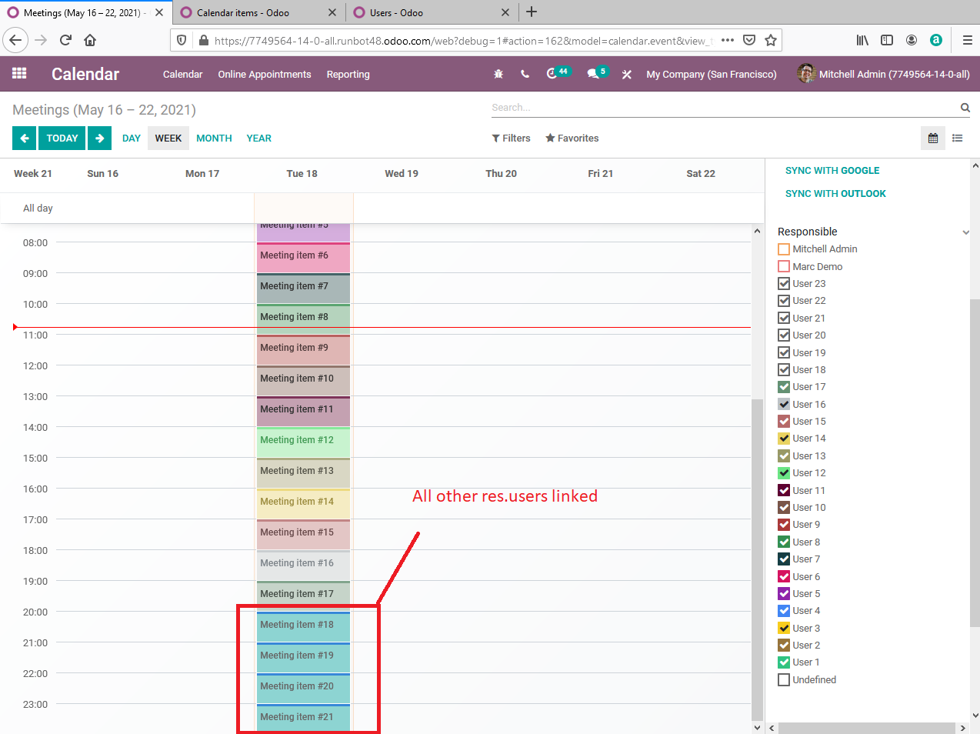Open the Odoo apps menu

19,74
